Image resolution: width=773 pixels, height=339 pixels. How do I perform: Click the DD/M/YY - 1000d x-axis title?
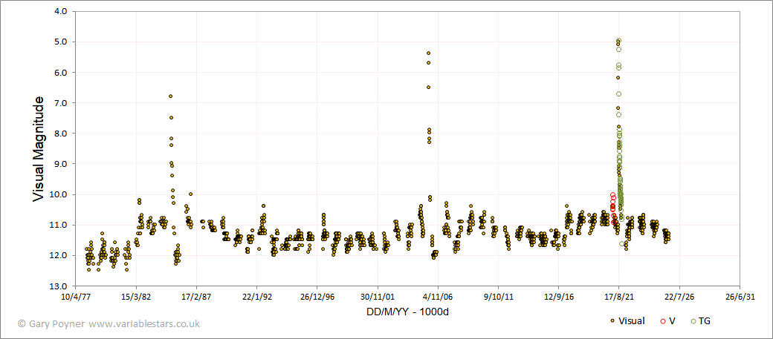(407, 312)
